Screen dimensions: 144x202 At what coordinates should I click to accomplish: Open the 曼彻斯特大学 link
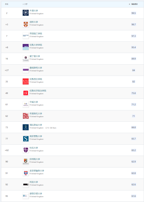(x=36, y=68)
